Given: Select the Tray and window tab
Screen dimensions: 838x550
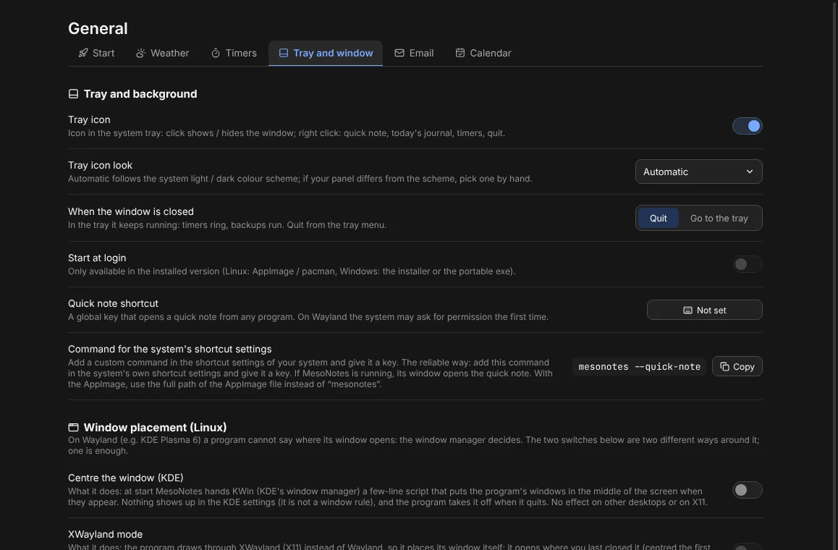Looking at the screenshot, I should click(326, 53).
